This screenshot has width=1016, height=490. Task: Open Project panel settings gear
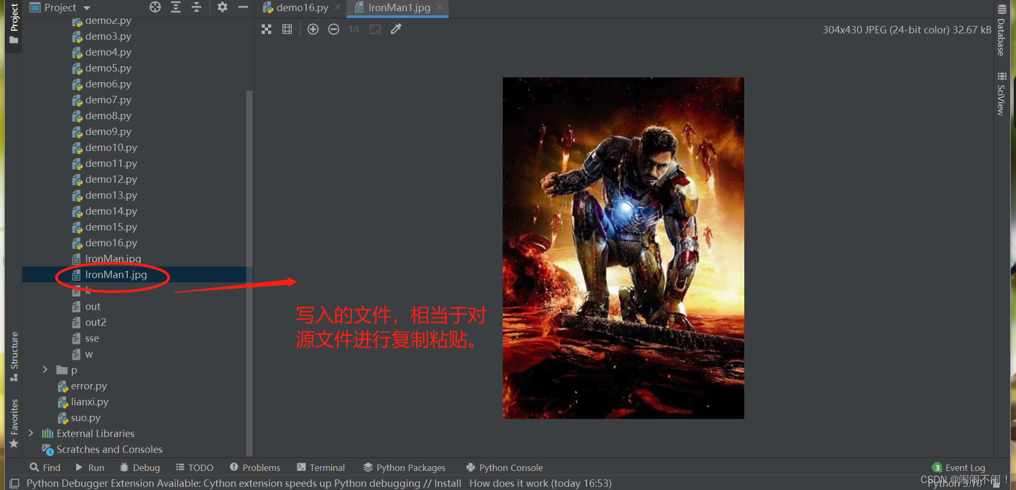coord(222,7)
